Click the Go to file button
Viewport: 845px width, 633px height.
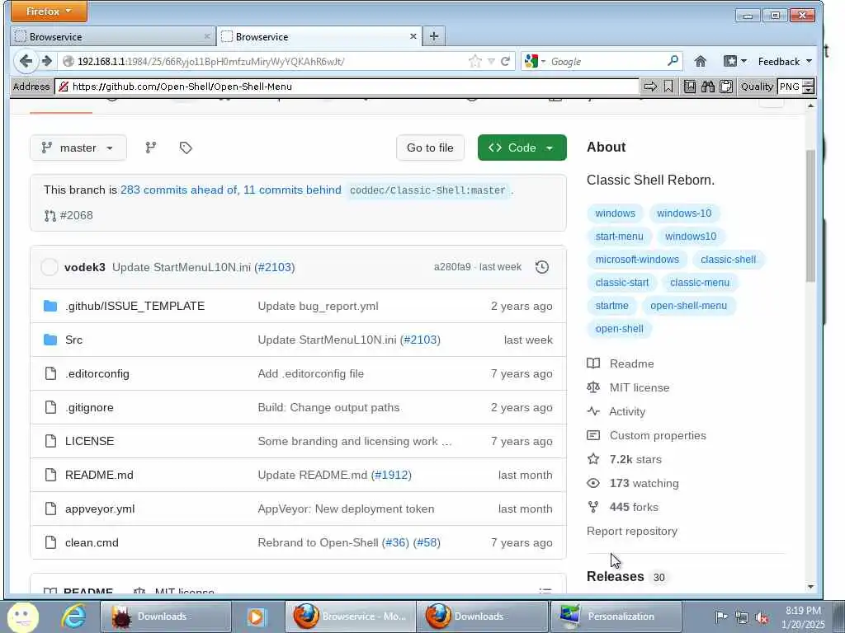[x=430, y=148]
